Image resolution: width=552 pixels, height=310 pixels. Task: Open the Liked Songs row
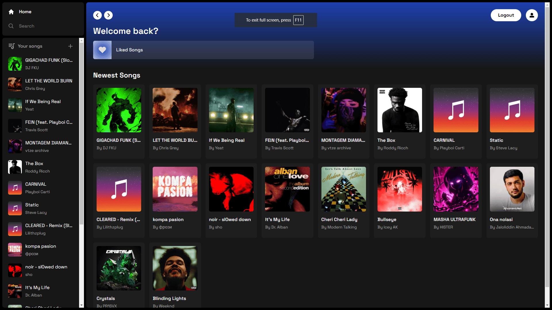(x=204, y=50)
